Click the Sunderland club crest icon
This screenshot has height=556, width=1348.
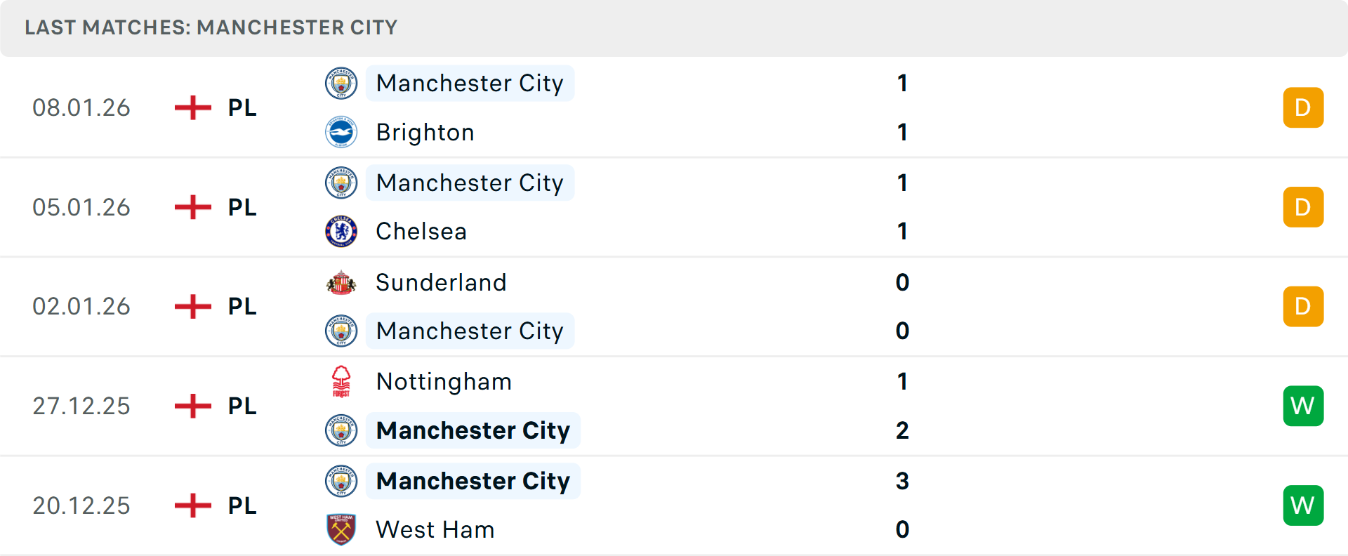click(341, 282)
